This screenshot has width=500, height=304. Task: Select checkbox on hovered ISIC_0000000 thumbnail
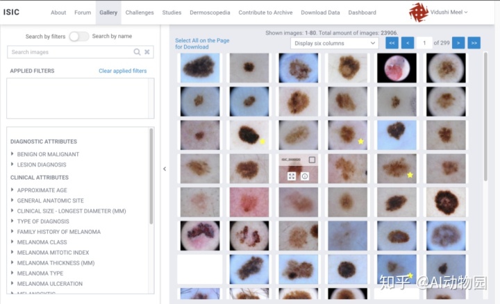click(312, 160)
